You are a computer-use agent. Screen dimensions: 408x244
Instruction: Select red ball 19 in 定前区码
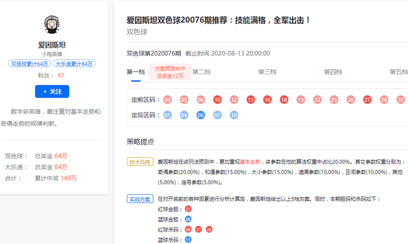click(301, 99)
